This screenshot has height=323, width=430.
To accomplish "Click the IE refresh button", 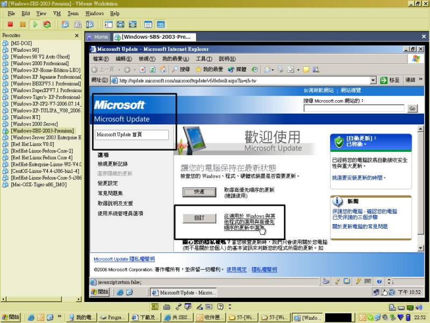I will [x=153, y=70].
